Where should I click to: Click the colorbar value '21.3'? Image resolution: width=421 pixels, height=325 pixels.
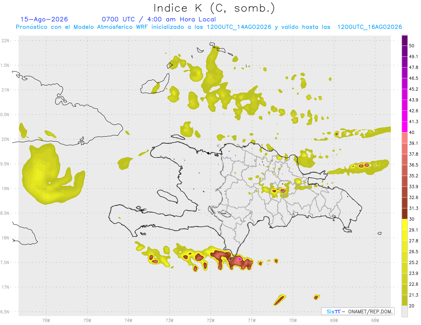click(414, 295)
